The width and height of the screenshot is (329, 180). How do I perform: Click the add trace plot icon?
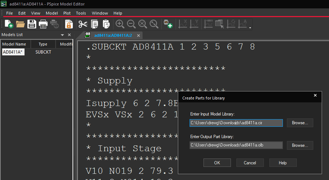coord(208,24)
